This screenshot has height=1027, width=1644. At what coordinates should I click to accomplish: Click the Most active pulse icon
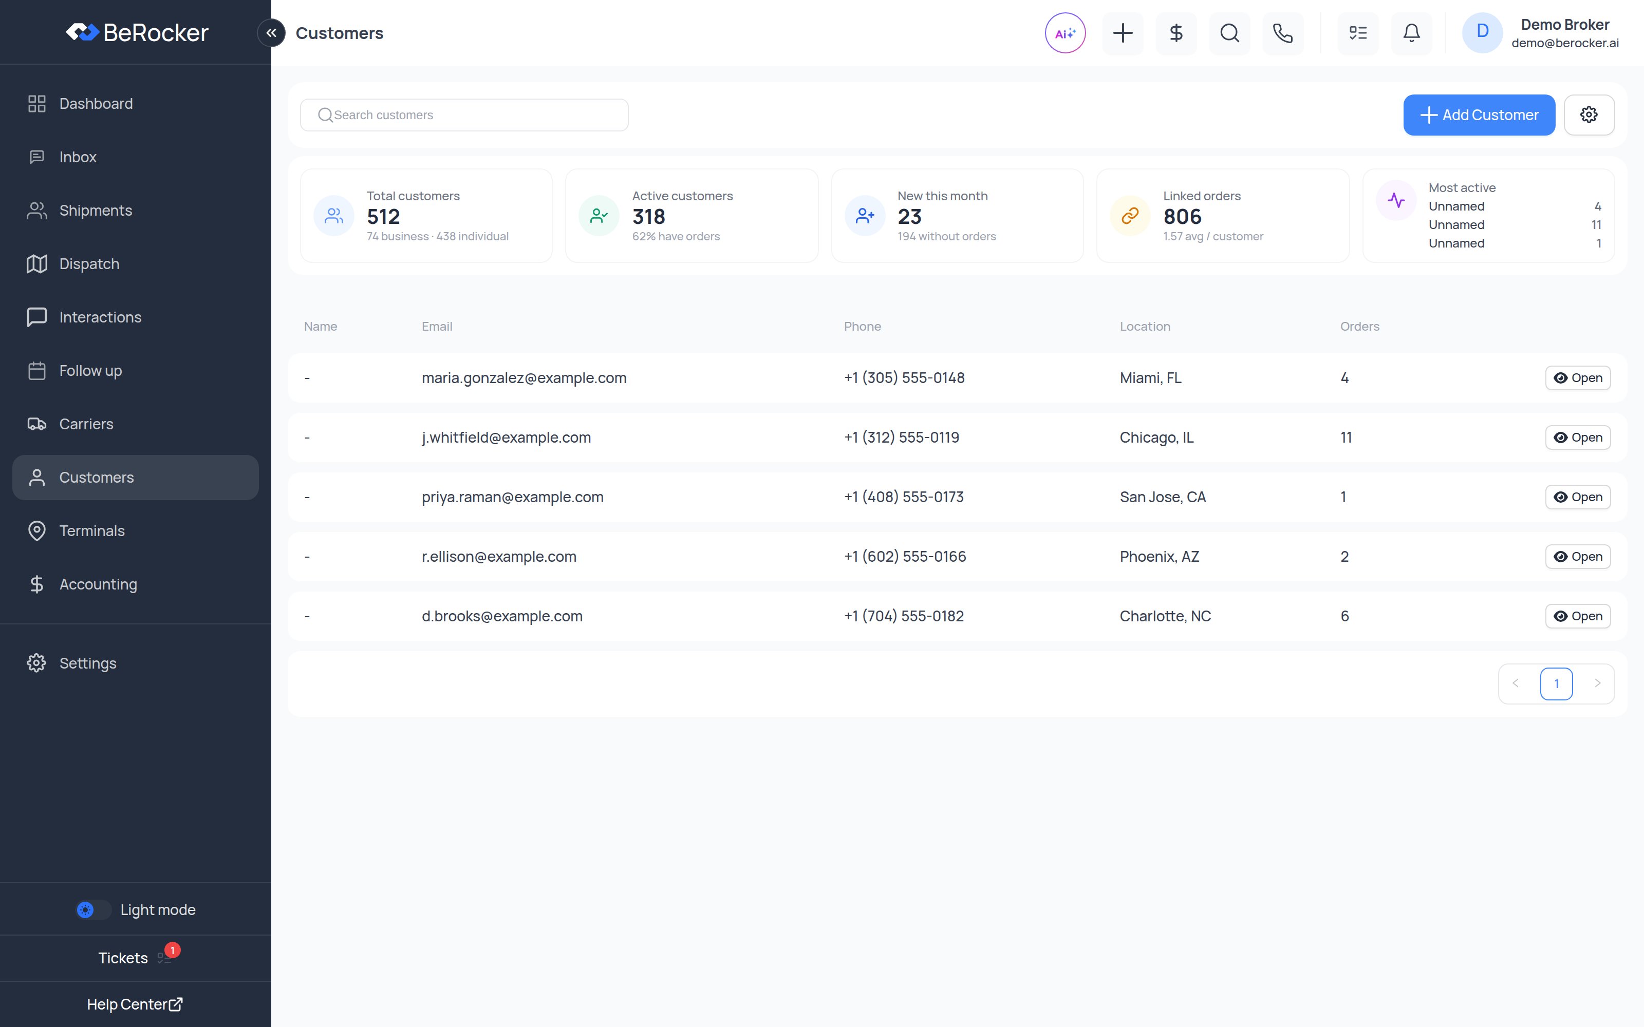click(1396, 200)
